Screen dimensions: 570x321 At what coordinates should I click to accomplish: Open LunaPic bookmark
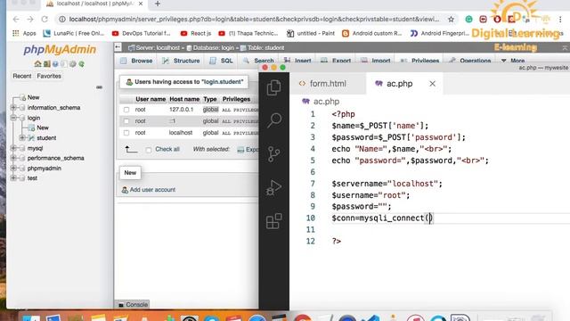click(x=74, y=33)
